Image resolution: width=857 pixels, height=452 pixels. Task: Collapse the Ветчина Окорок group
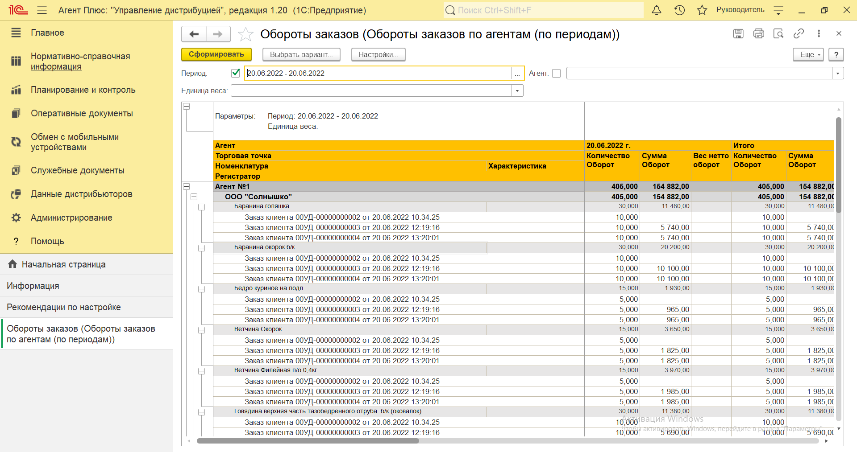(201, 330)
